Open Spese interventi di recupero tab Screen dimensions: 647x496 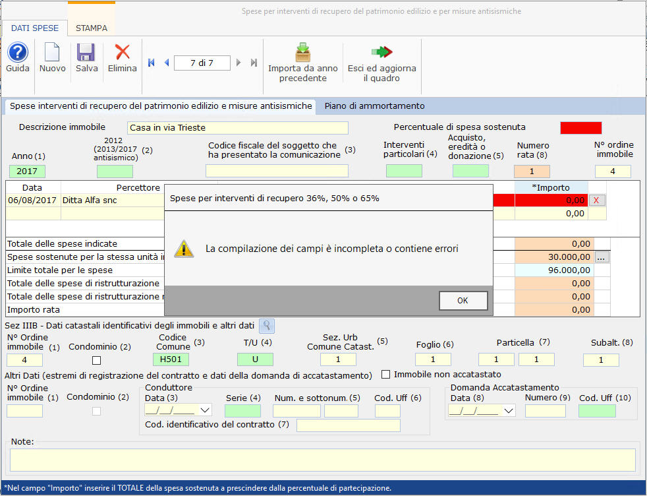click(x=161, y=106)
